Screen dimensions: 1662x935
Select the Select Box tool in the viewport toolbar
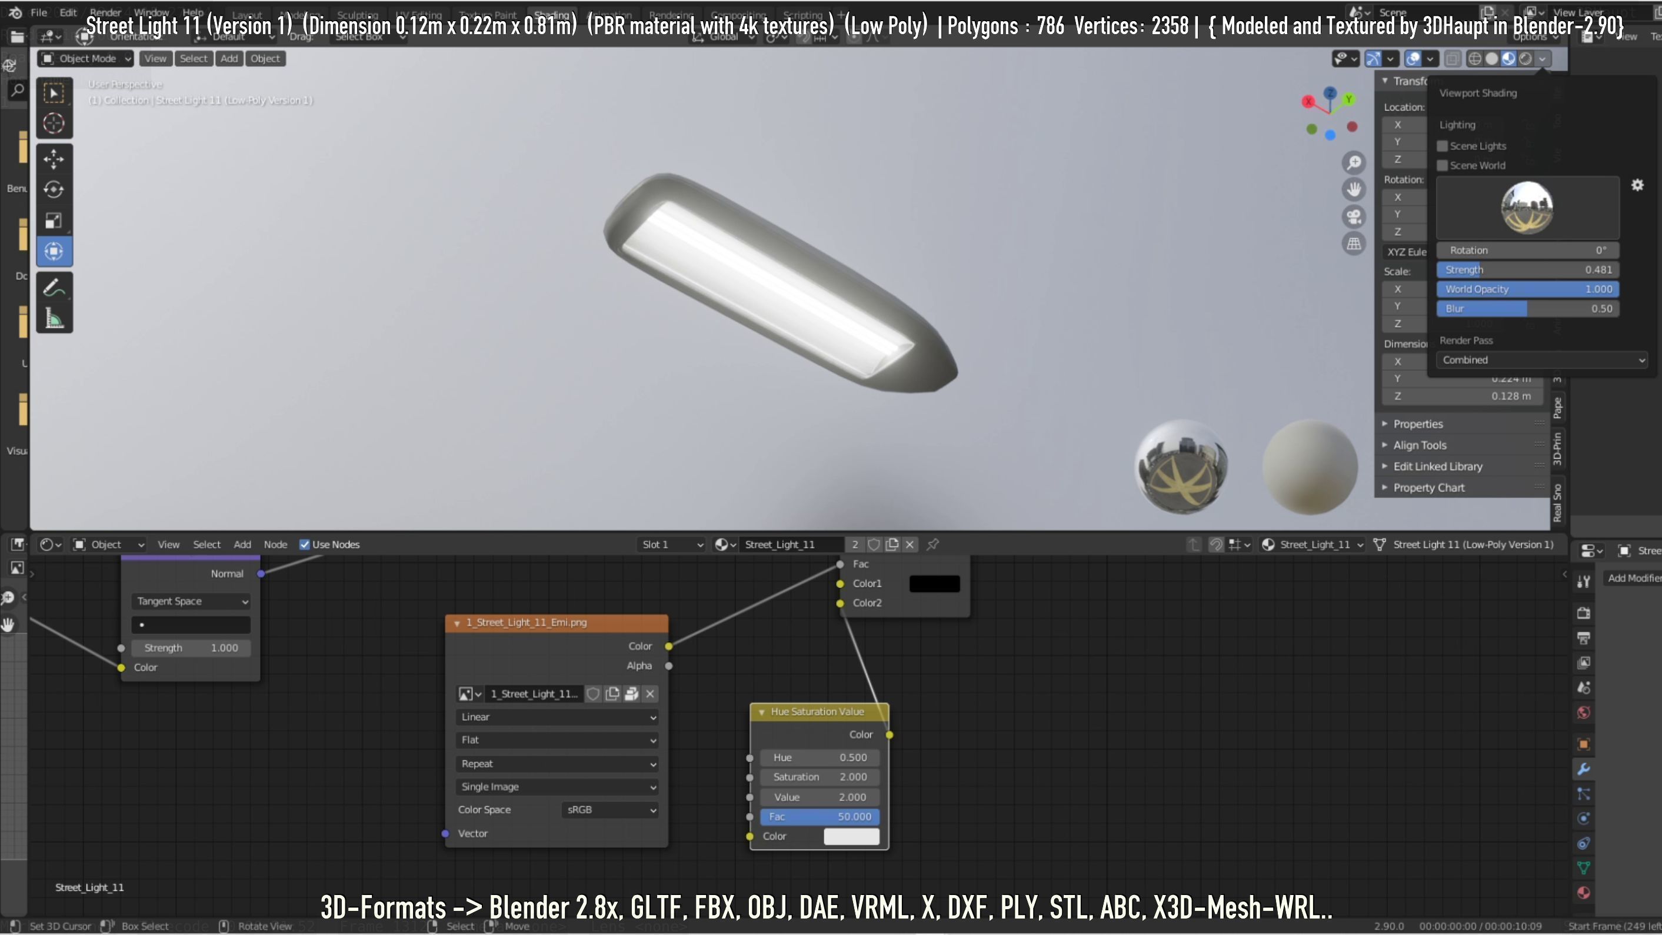point(54,93)
